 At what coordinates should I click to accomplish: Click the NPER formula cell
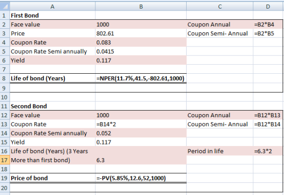tap(141, 78)
